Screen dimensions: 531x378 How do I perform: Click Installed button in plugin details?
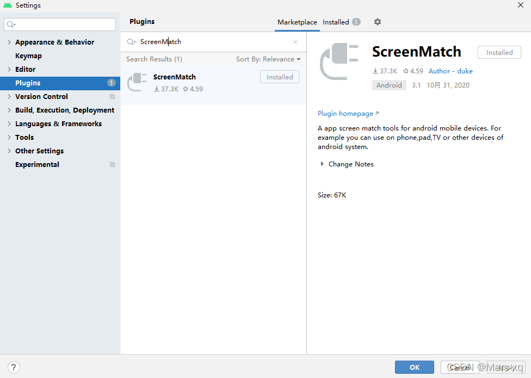coord(499,52)
